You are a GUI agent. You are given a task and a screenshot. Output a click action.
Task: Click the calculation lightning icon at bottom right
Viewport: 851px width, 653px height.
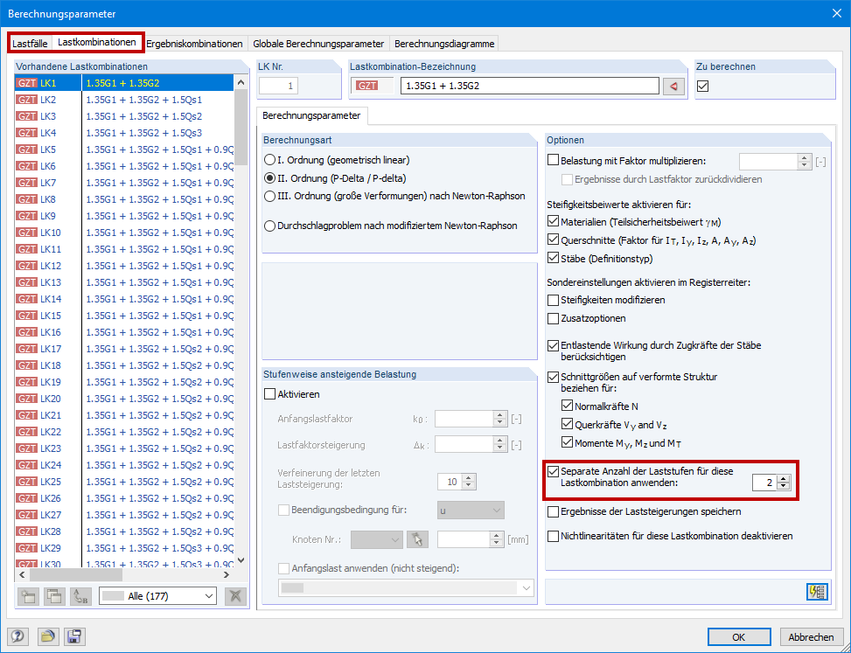816,592
